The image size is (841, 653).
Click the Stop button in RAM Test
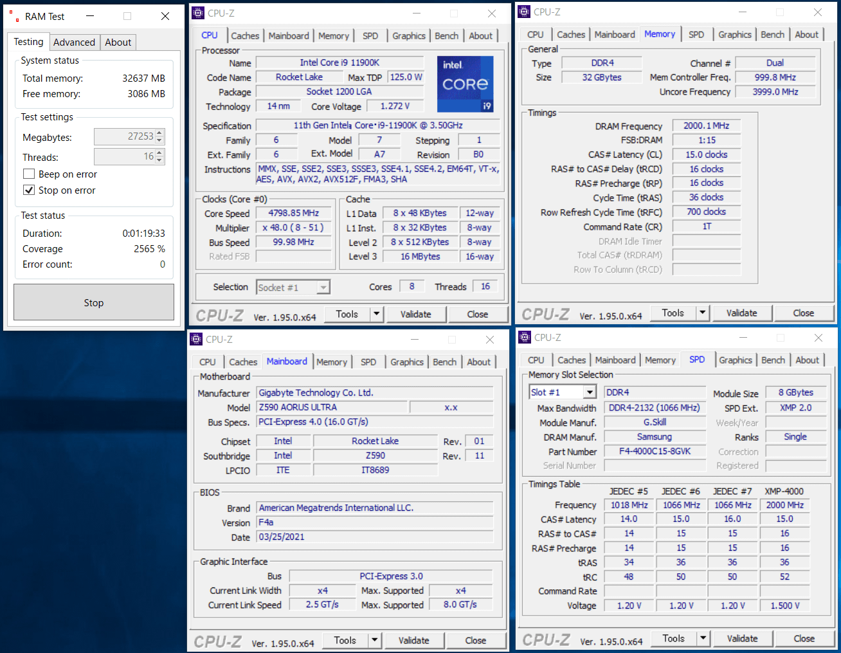(94, 302)
